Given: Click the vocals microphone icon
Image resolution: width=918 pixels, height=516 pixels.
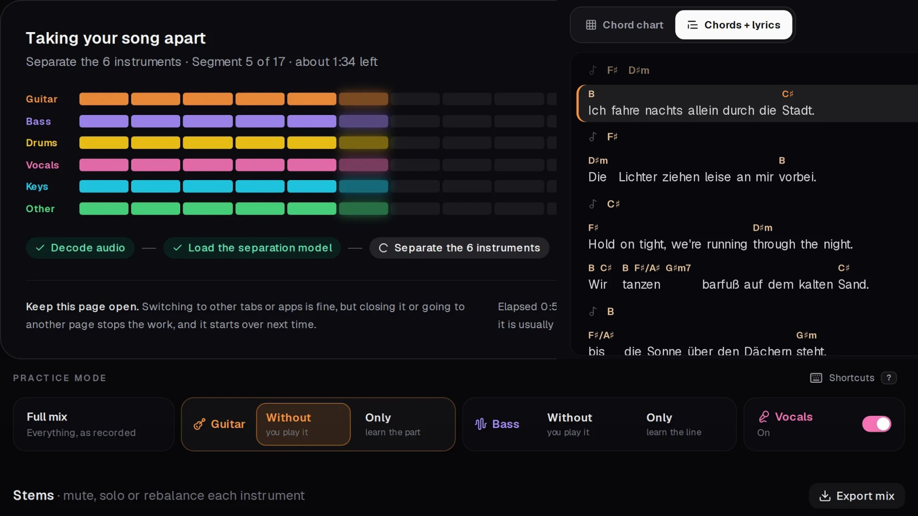Looking at the screenshot, I should [x=764, y=417].
